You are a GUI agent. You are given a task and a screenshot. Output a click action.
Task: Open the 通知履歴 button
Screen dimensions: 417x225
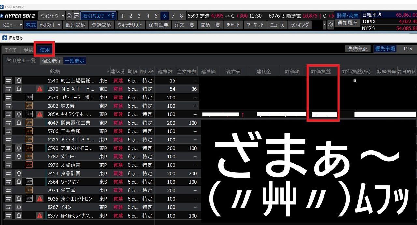click(347, 23)
